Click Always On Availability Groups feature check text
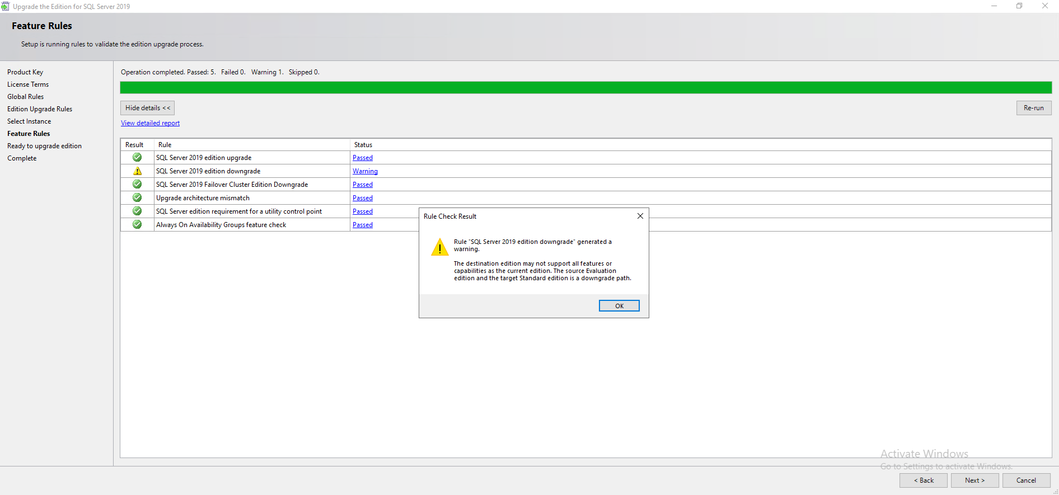Viewport: 1059px width, 495px height. coord(221,225)
